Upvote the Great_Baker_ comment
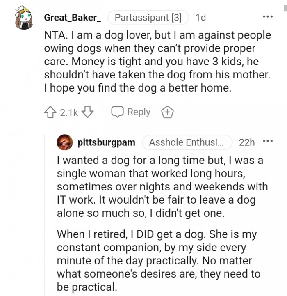The width and height of the screenshot is (287, 296). pos(50,112)
